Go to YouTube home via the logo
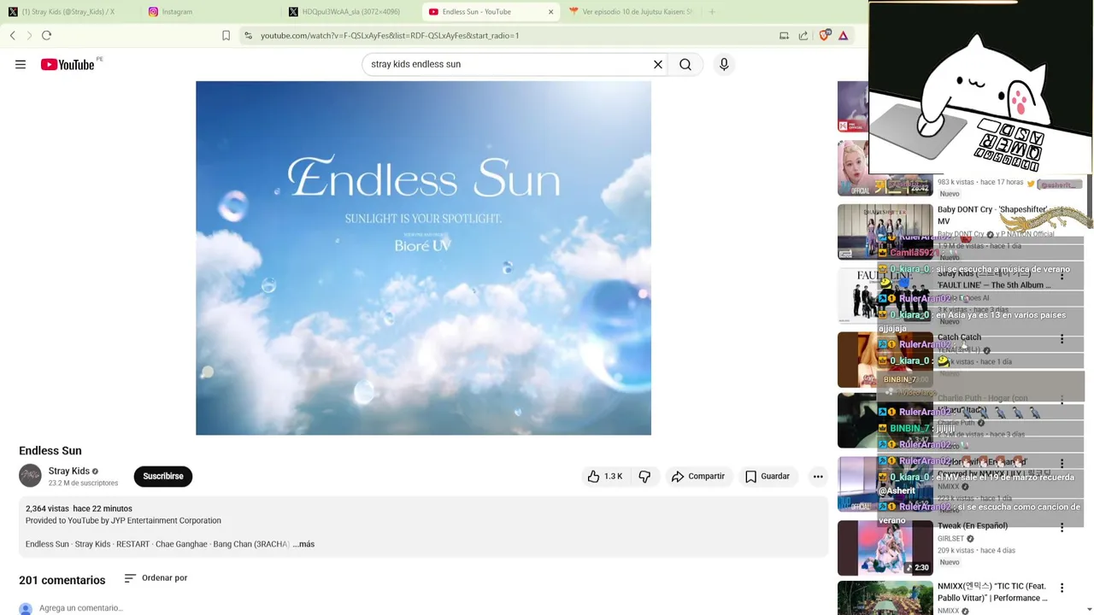This screenshot has width=1094, height=615. click(x=68, y=64)
